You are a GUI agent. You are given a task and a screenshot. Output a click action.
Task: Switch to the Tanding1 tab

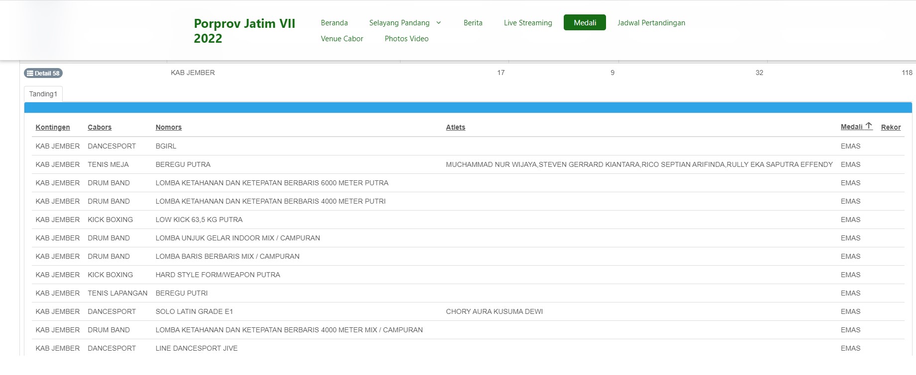43,94
